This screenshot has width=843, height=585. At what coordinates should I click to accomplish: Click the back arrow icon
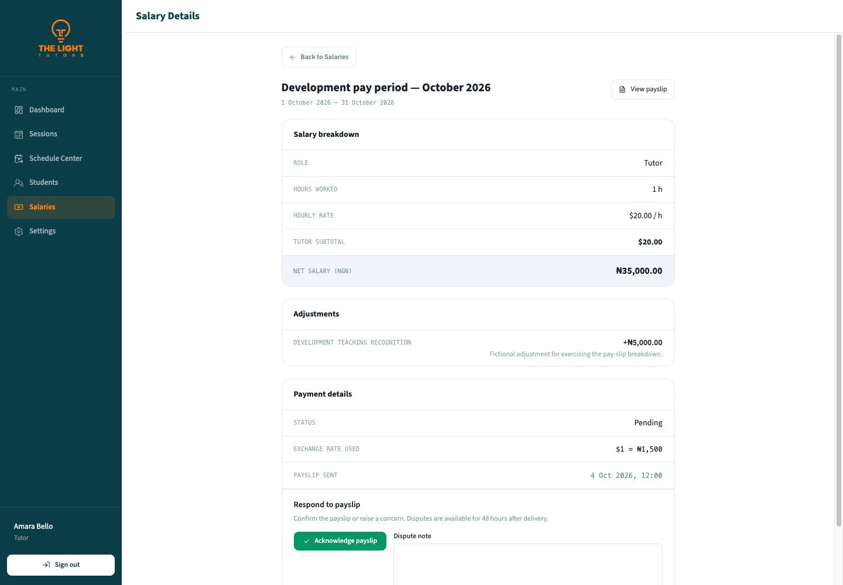pyautogui.click(x=293, y=57)
